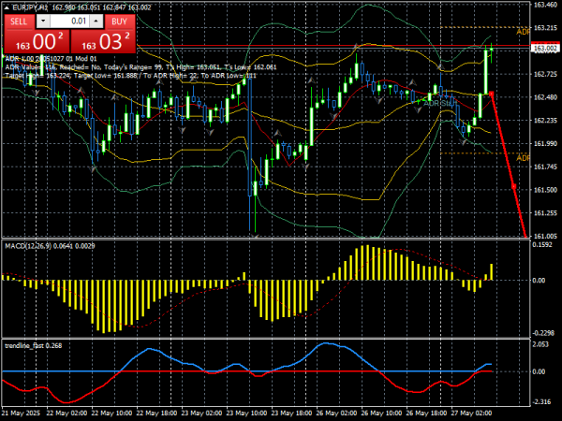Click the 0.01 lot size field

tap(70, 22)
